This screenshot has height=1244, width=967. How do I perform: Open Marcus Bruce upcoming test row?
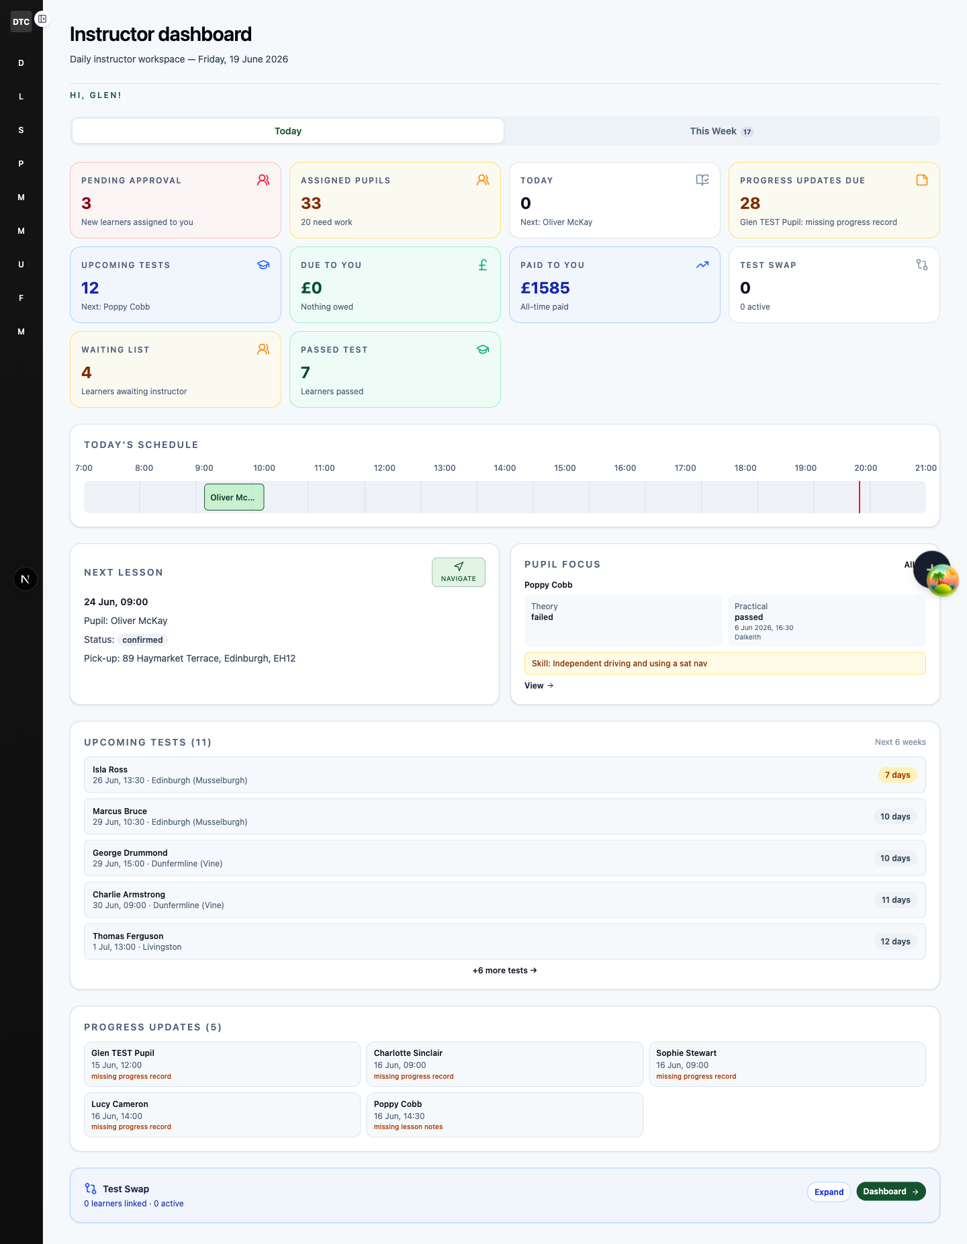pos(505,817)
